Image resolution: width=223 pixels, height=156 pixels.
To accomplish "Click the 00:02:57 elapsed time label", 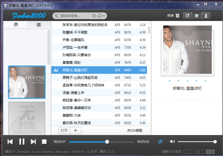I will (59, 142).
